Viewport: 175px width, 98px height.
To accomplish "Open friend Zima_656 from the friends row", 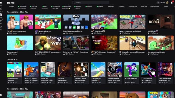I will (x=33, y=7).
